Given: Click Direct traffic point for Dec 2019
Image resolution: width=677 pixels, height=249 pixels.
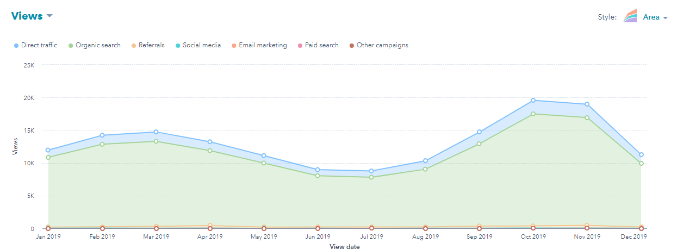Looking at the screenshot, I should click(x=641, y=155).
